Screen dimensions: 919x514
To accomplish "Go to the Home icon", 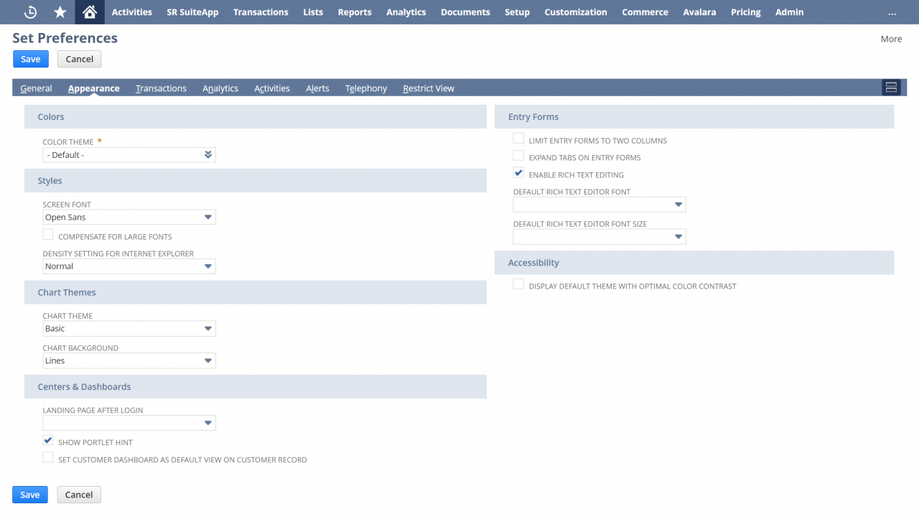I will [89, 11].
